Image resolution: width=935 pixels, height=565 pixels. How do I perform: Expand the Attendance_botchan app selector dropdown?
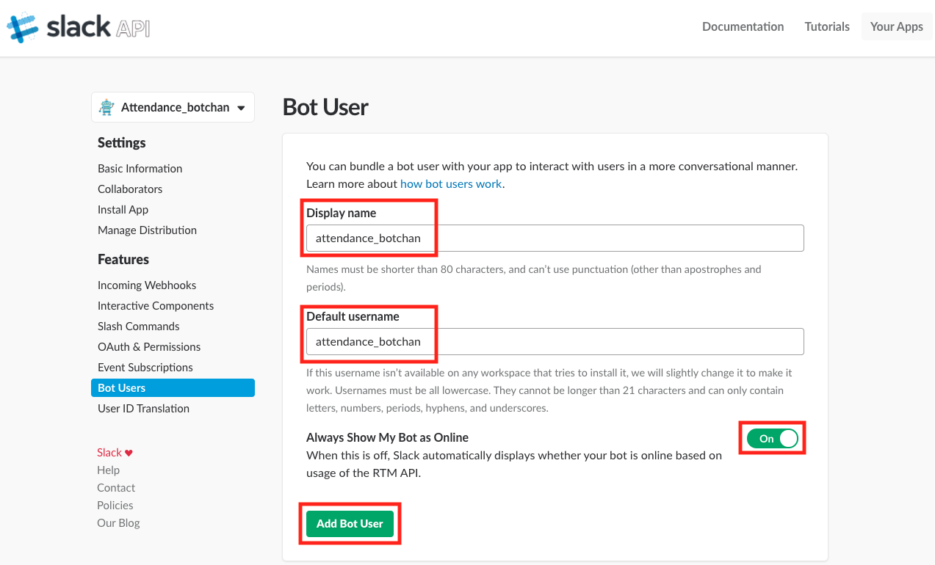[x=240, y=108]
